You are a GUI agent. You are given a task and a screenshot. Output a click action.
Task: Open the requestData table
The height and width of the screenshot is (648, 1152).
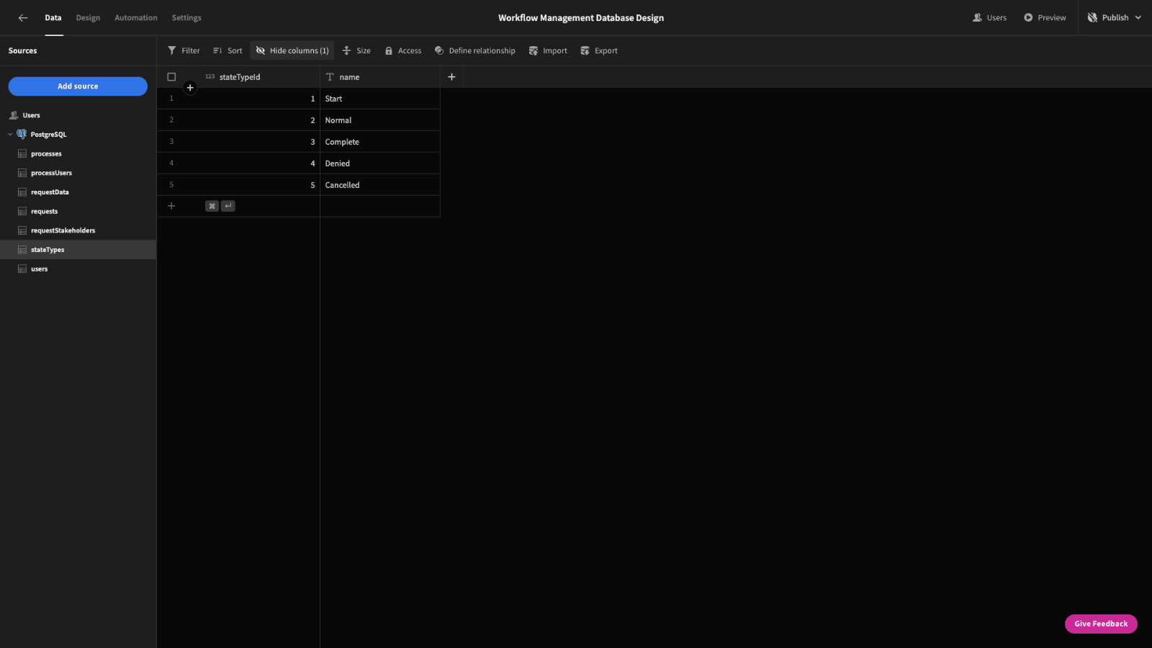[x=78, y=192]
